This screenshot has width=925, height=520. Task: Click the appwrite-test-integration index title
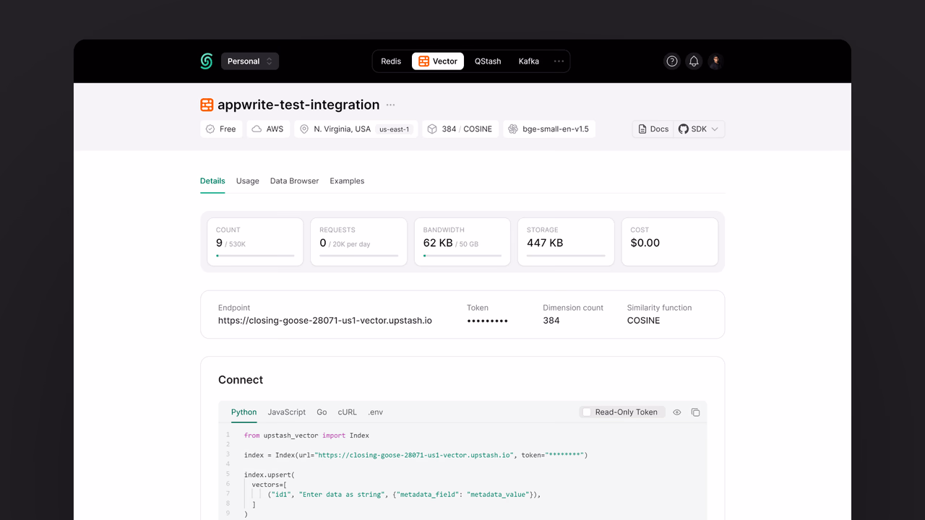[298, 105]
